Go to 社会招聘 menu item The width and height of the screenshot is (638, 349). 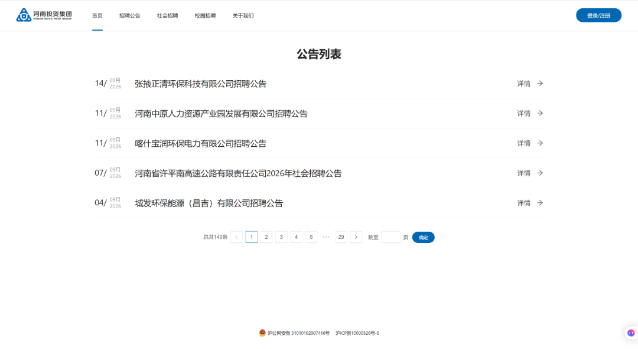[x=168, y=16]
